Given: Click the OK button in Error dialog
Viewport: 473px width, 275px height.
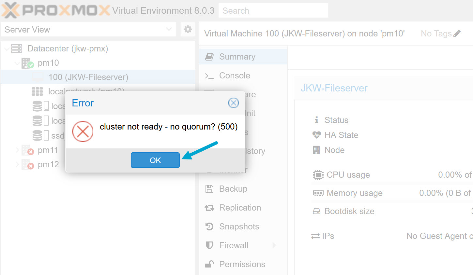Looking at the screenshot, I should click(x=155, y=160).
